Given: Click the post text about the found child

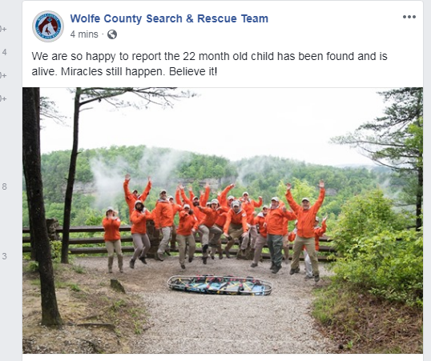Looking at the screenshot, I should [209, 64].
